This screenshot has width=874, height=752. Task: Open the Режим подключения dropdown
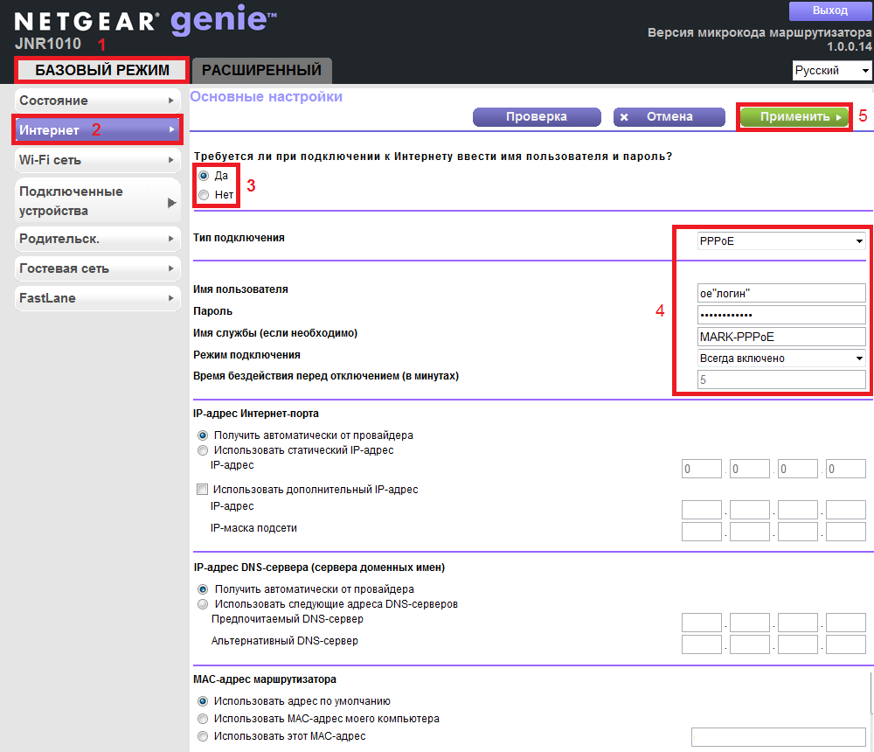780,358
